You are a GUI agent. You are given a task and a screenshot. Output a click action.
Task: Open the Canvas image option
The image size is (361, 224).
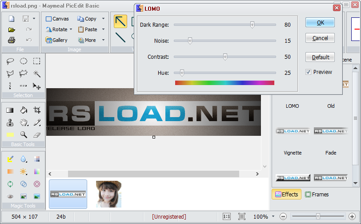coord(57,19)
